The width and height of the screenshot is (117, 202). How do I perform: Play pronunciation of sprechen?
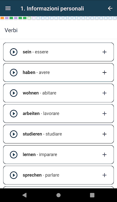pyautogui.click(x=14, y=175)
